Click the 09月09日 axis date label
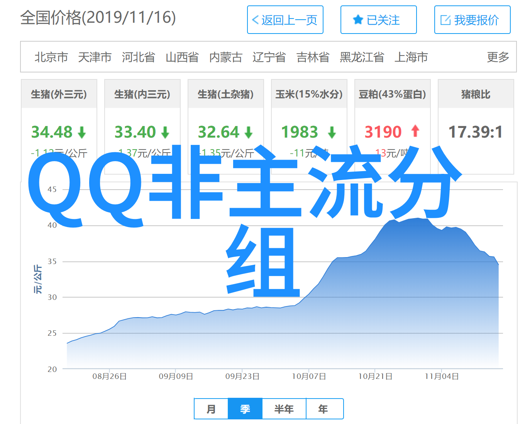Image resolution: width=525 pixels, height=424 pixels. [x=176, y=376]
